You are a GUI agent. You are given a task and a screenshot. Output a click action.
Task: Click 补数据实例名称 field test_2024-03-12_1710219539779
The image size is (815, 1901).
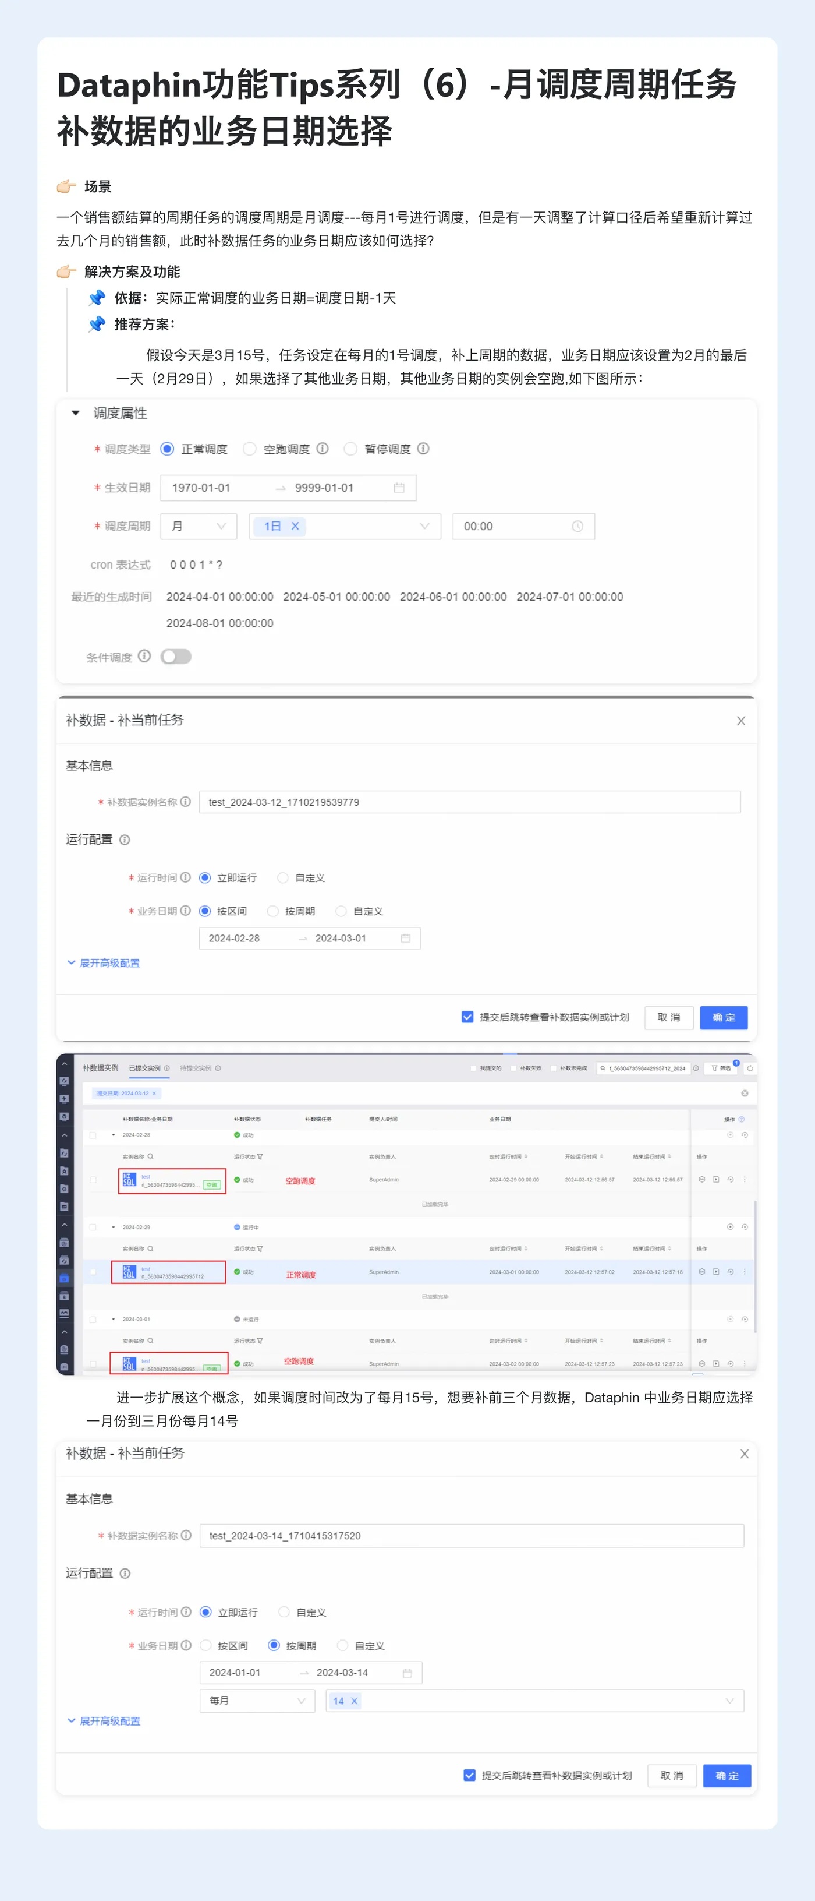tap(470, 802)
